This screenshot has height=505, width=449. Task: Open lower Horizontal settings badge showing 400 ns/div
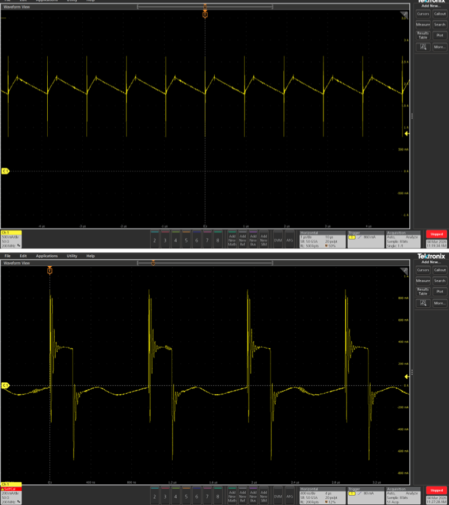(322, 495)
